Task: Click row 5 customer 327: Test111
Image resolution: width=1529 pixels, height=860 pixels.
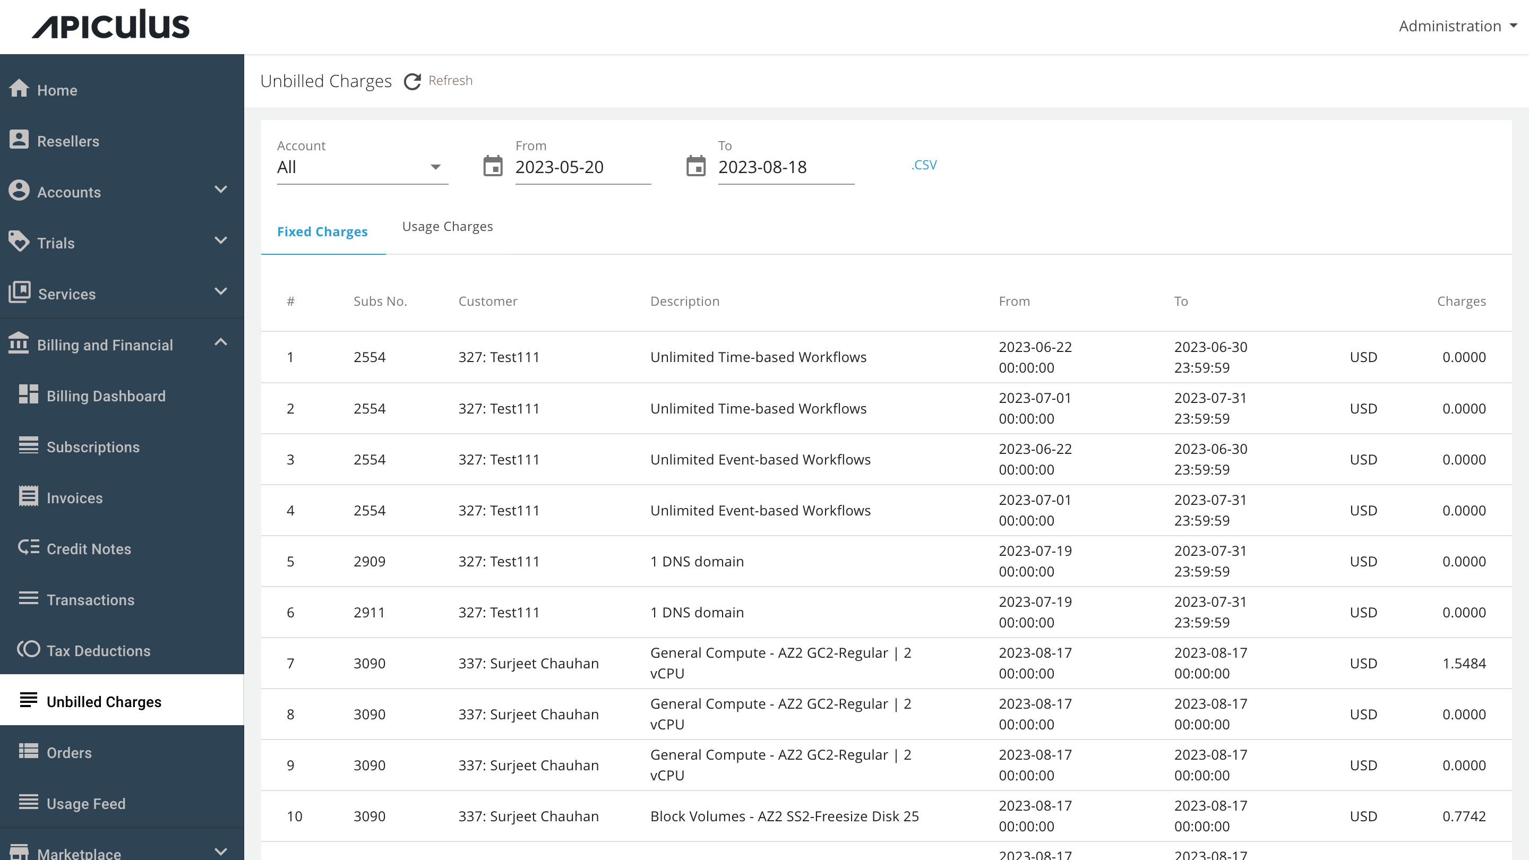Action: click(x=499, y=562)
